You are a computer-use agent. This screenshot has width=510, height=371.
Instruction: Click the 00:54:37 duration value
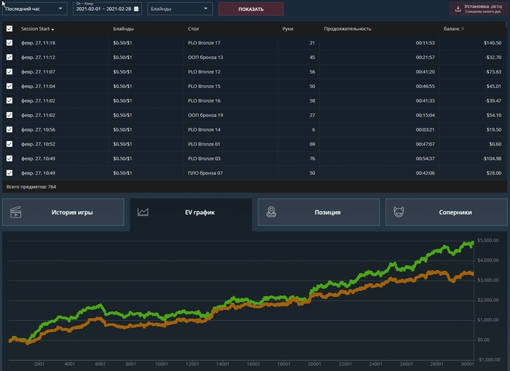[x=425, y=159]
